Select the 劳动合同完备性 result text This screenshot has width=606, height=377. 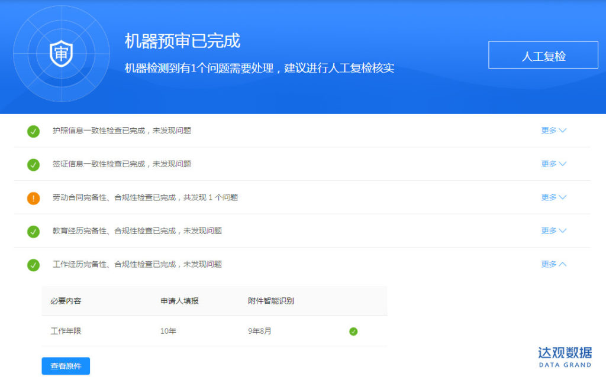tap(145, 197)
